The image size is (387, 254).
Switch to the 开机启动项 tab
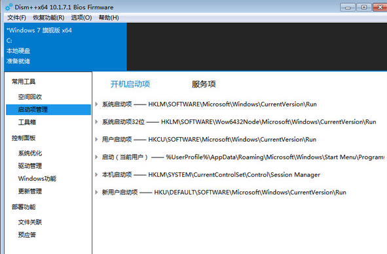tap(130, 84)
